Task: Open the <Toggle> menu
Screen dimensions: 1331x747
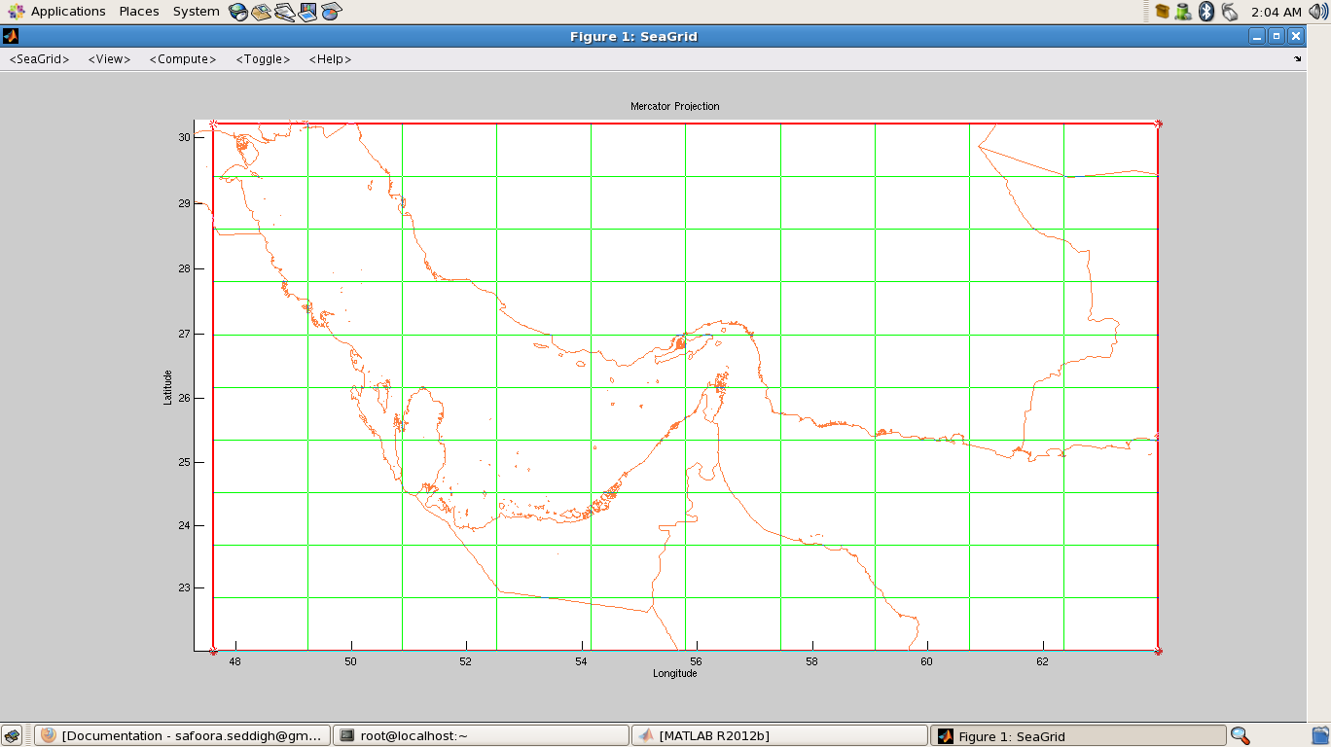Action: coord(263,59)
